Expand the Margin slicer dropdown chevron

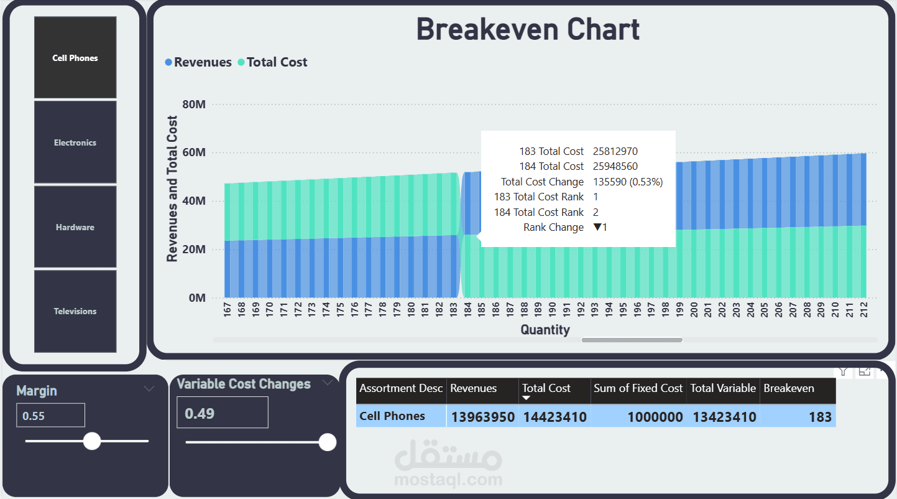pos(149,389)
